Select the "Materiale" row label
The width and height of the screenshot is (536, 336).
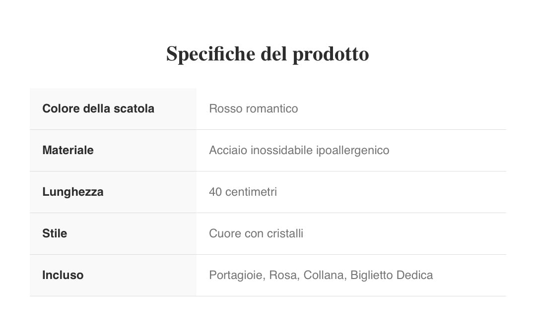pos(68,150)
